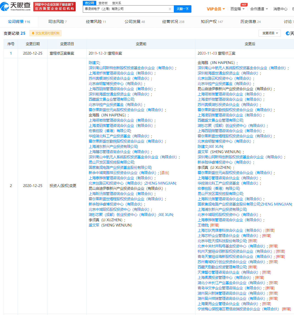Open 北京丝路云和投资中心 link in 变更后 column
The width and height of the screenshot is (294, 315).
pos(224,78)
